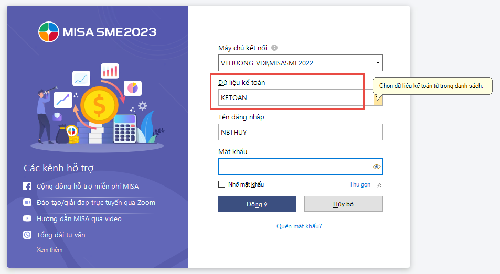Viewport: 500px width, 274px height.
Task: Open Cộng đồng hỗ trợ miễn phí MISA
Action: coord(88,186)
